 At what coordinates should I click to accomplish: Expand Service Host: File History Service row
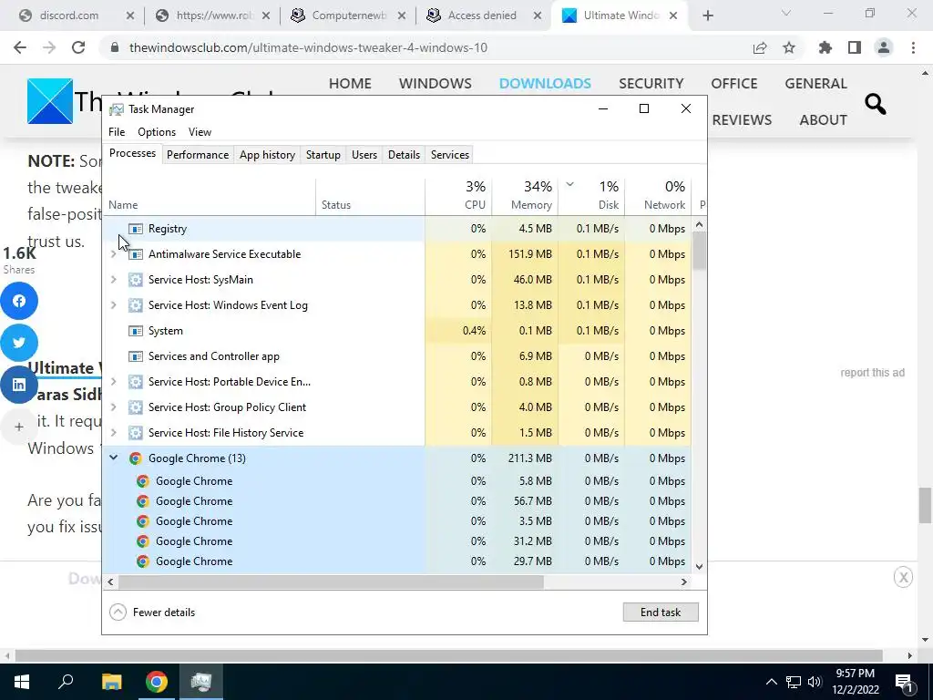point(113,433)
